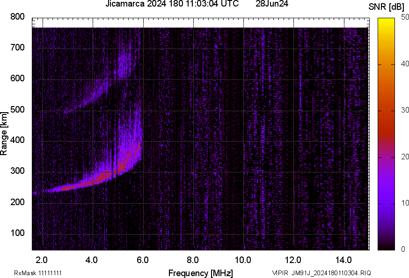Click range axis tick '300'
This screenshot has width=409, height=278.
[17, 171]
